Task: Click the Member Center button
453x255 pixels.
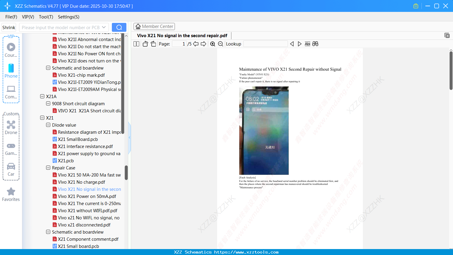Action: point(154,26)
